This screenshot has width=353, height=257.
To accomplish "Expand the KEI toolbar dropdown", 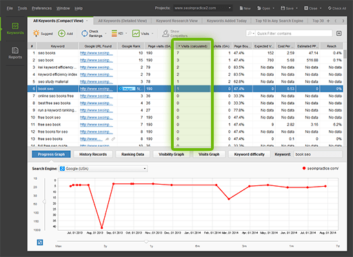I will pyautogui.click(x=126, y=34).
